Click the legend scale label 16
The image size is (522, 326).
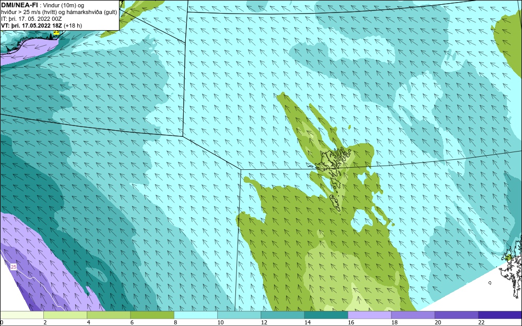point(351,323)
